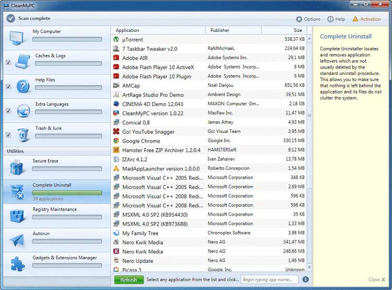Click the CleanMyPC version 1.0.22 icon
This screenshot has width=392, height=290.
pos(116,113)
